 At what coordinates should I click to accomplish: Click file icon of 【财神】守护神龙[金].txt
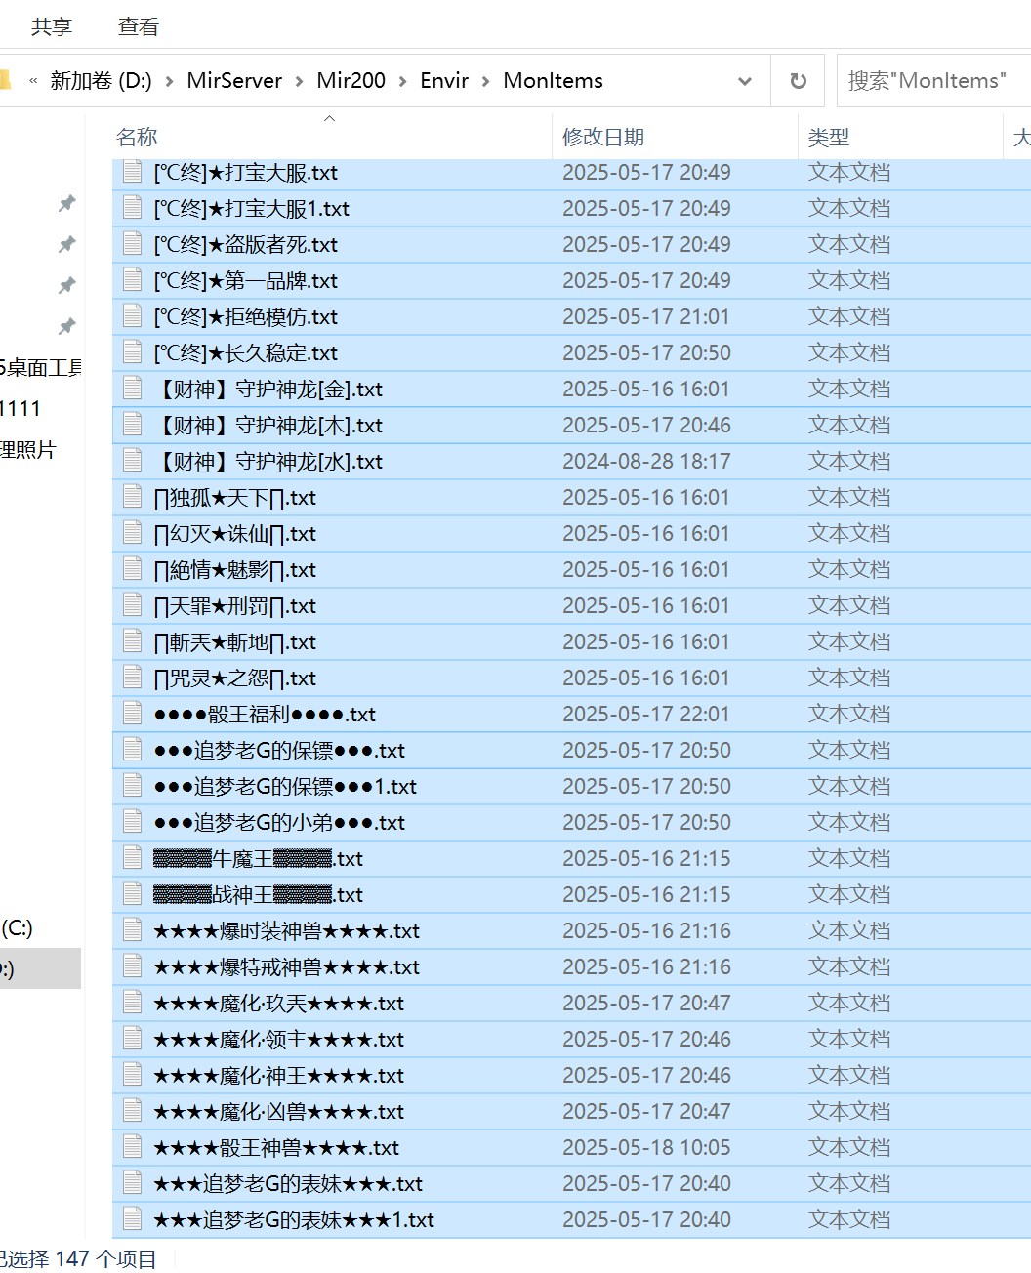point(132,389)
